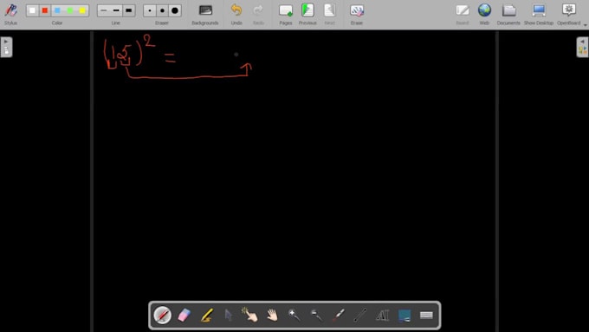The image size is (589, 332).
Task: Select the medium line width
Action: point(116,10)
